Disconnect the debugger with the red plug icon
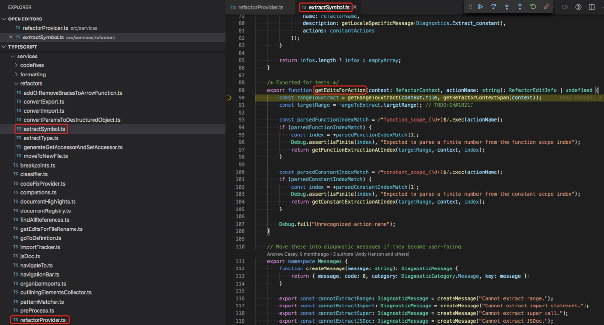Image resolution: width=604 pixels, height=325 pixels. [546, 7]
